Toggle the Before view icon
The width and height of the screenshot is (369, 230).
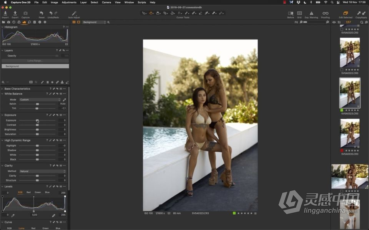(x=291, y=13)
